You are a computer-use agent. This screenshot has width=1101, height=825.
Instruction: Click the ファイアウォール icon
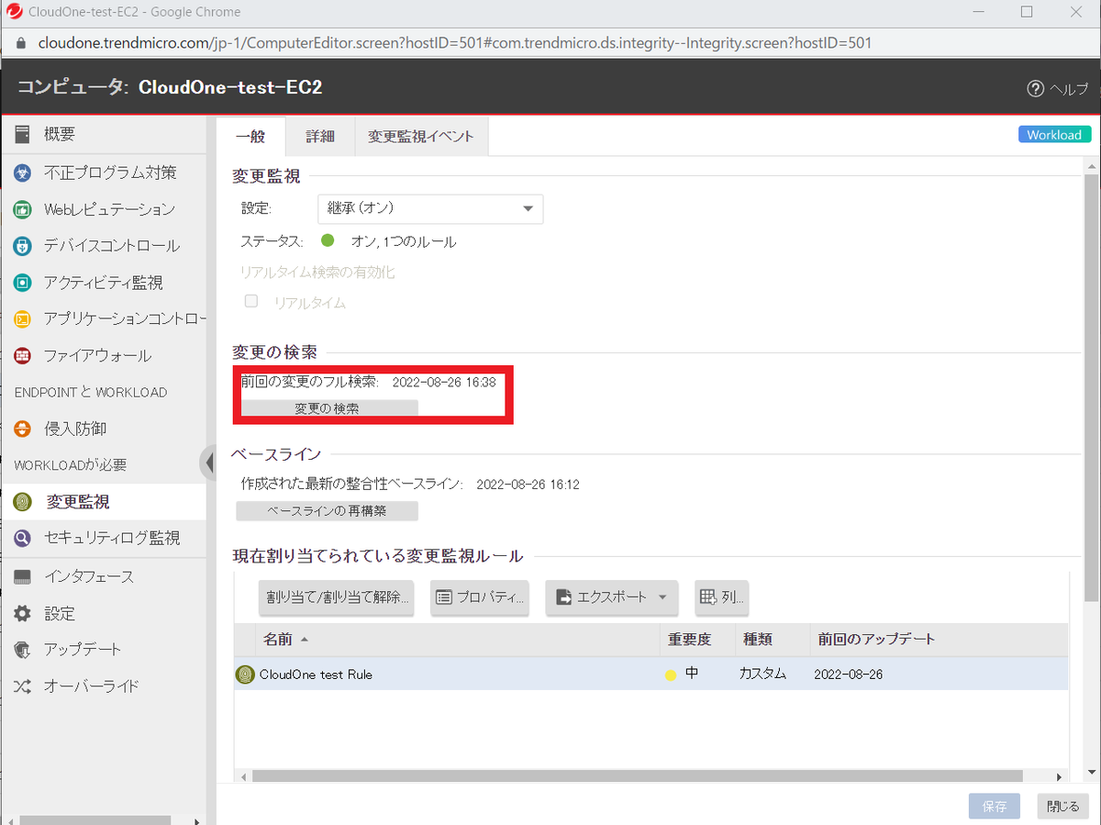tap(23, 355)
